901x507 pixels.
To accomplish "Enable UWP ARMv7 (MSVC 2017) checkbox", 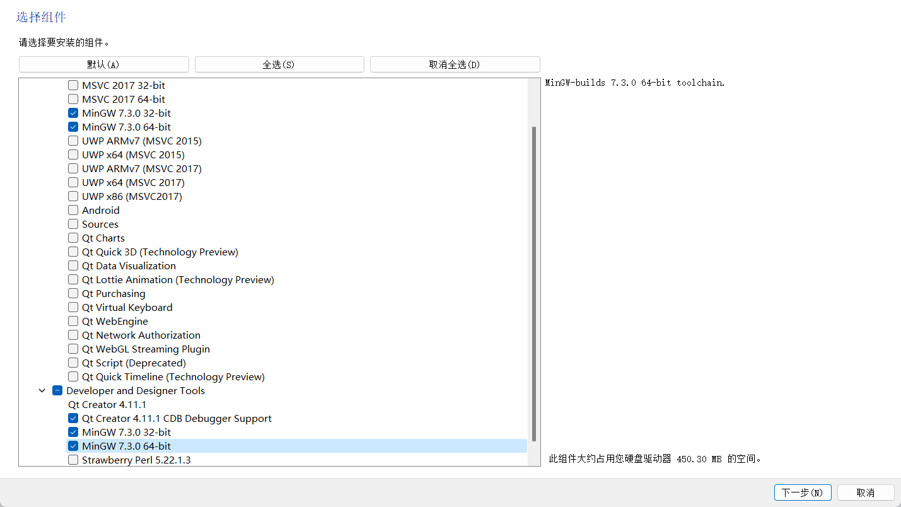I will point(73,168).
